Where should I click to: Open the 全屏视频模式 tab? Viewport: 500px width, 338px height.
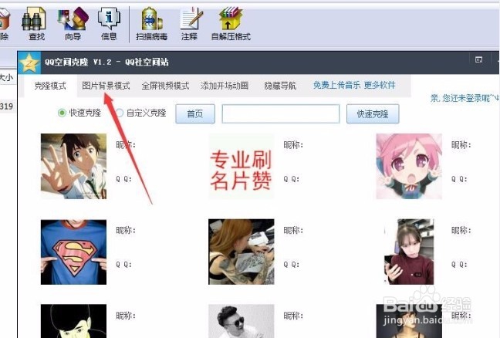(165, 86)
